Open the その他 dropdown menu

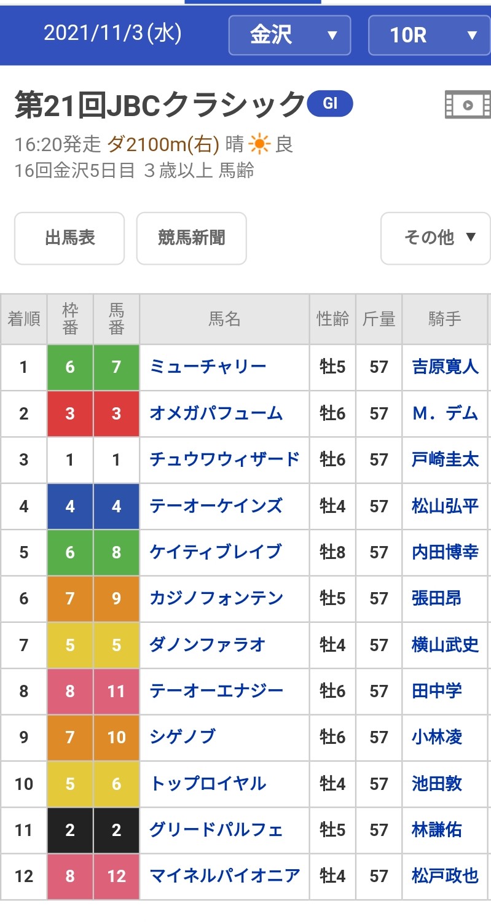pos(436,238)
